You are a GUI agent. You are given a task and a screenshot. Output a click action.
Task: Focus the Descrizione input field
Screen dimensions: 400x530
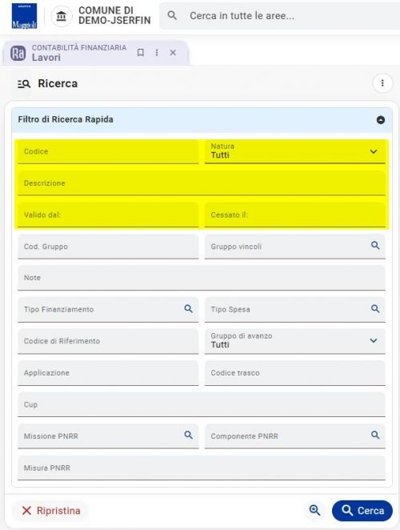click(202, 183)
